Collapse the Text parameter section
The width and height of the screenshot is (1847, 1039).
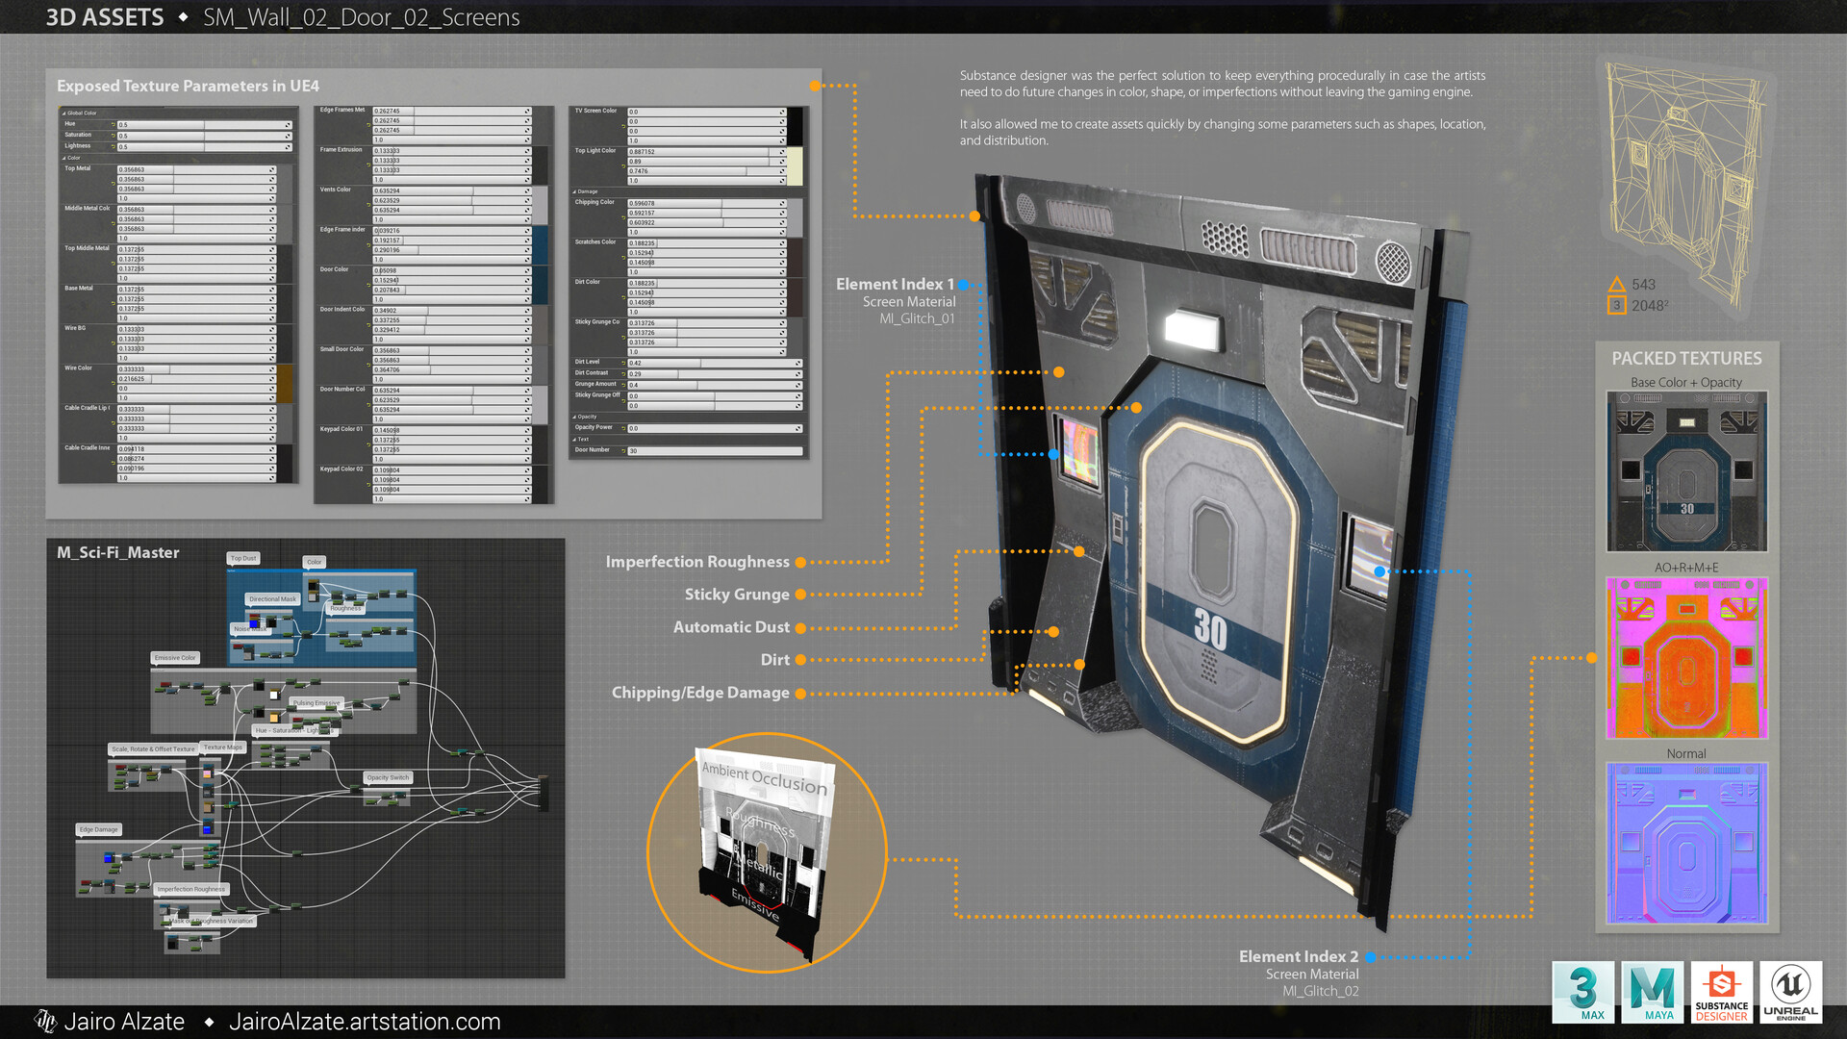[575, 440]
